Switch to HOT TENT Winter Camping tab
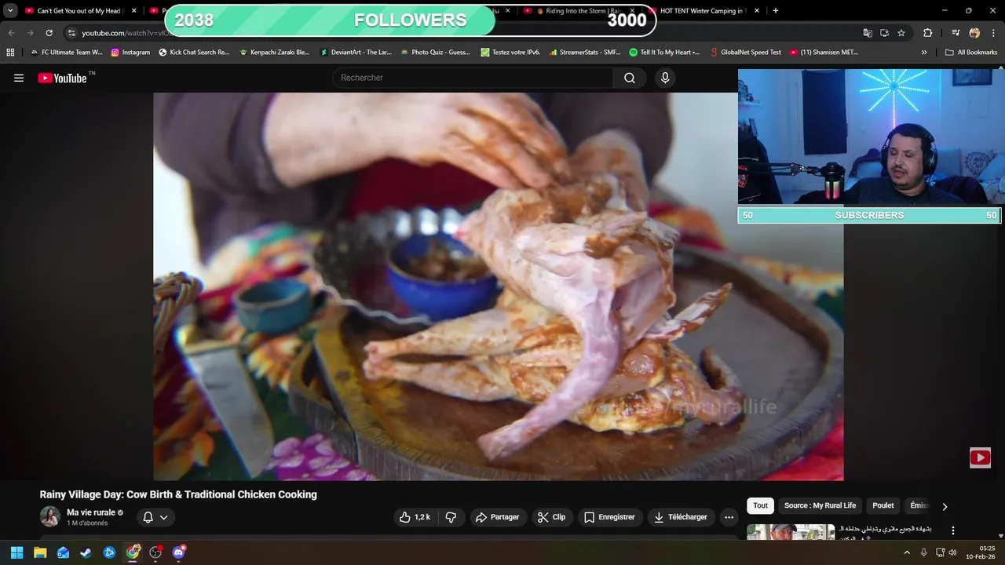Screen dimensions: 1005x565 coord(702,11)
